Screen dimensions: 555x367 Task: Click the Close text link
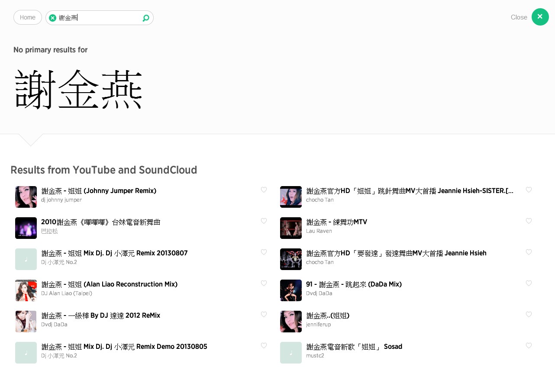coord(519,17)
